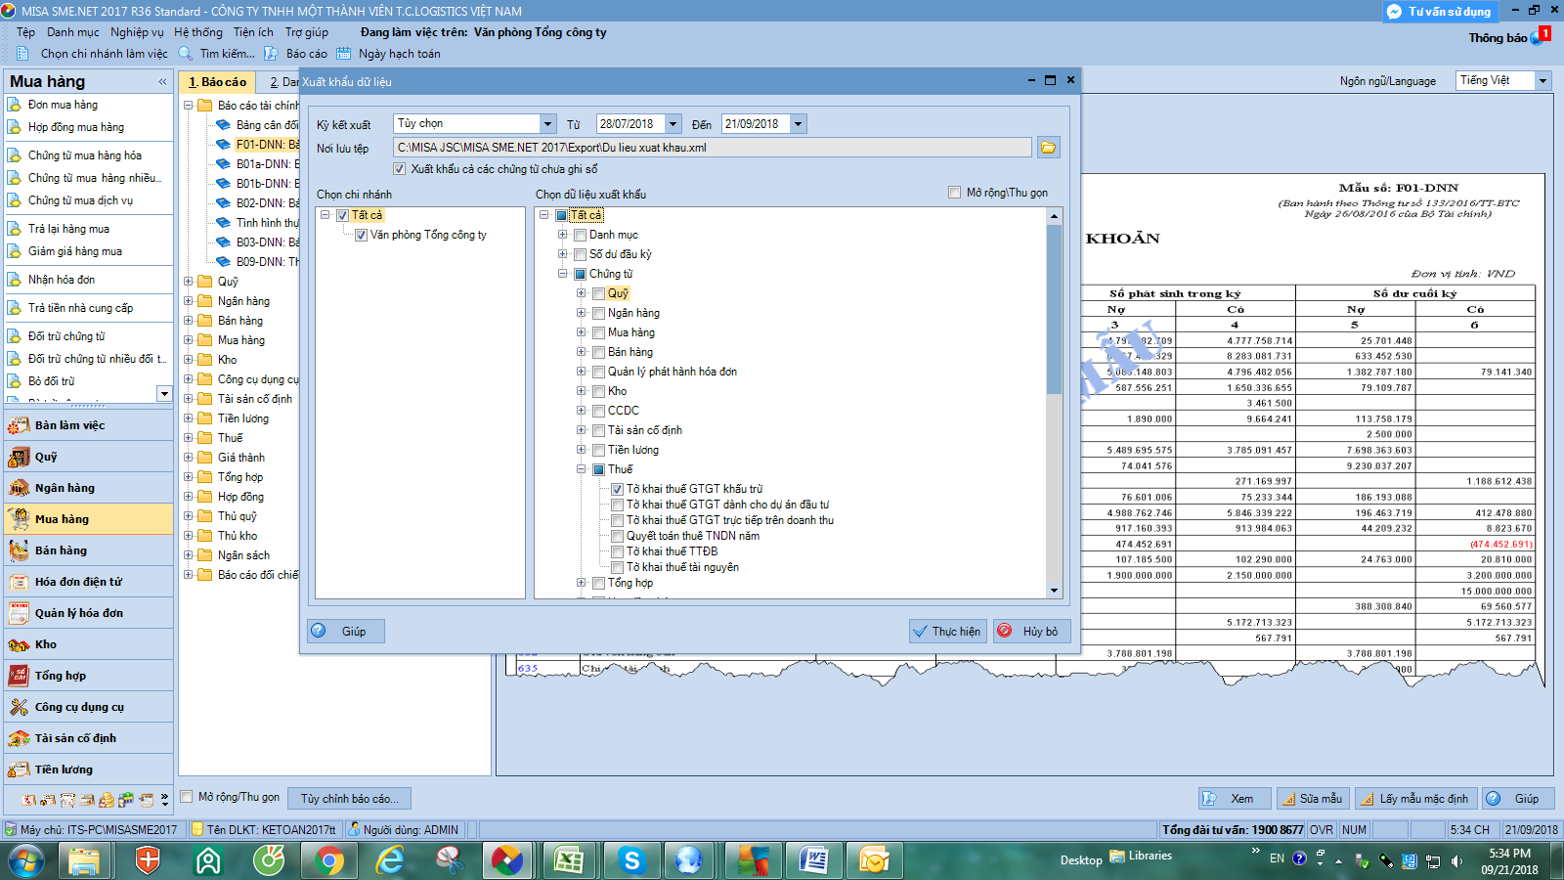Click Sửa mẫu button
The height and width of the screenshot is (880, 1564).
click(1312, 799)
